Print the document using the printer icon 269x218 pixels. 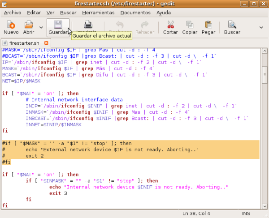(88, 25)
